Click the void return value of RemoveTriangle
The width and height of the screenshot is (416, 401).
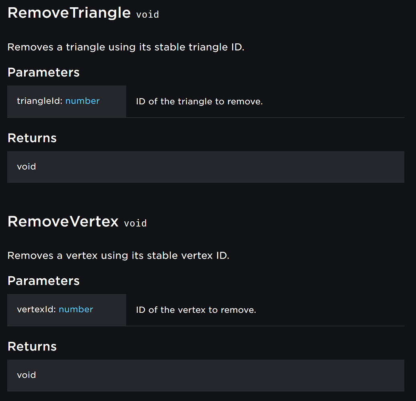[26, 167]
